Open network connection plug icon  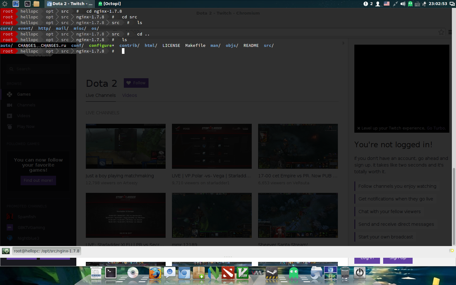pyautogui.click(x=395, y=4)
